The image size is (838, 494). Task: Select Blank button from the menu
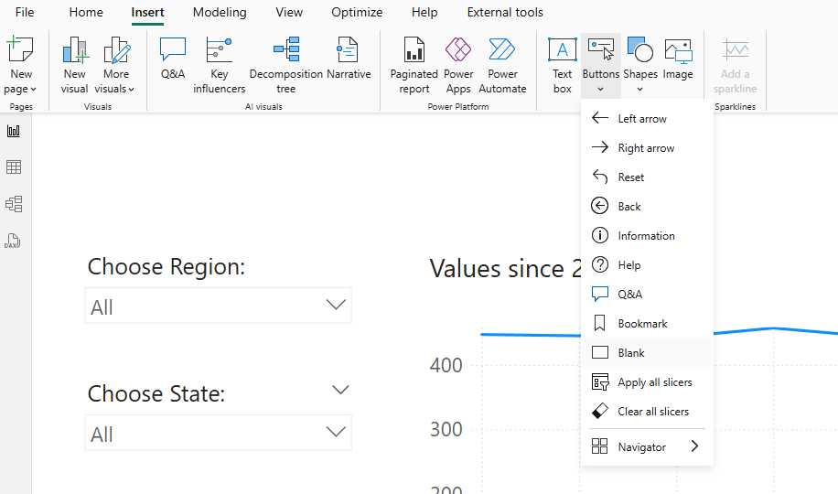(630, 353)
